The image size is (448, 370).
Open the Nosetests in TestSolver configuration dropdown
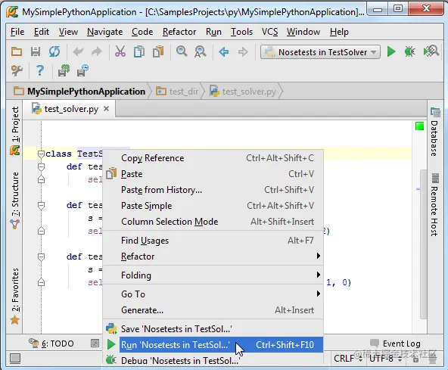pos(320,52)
